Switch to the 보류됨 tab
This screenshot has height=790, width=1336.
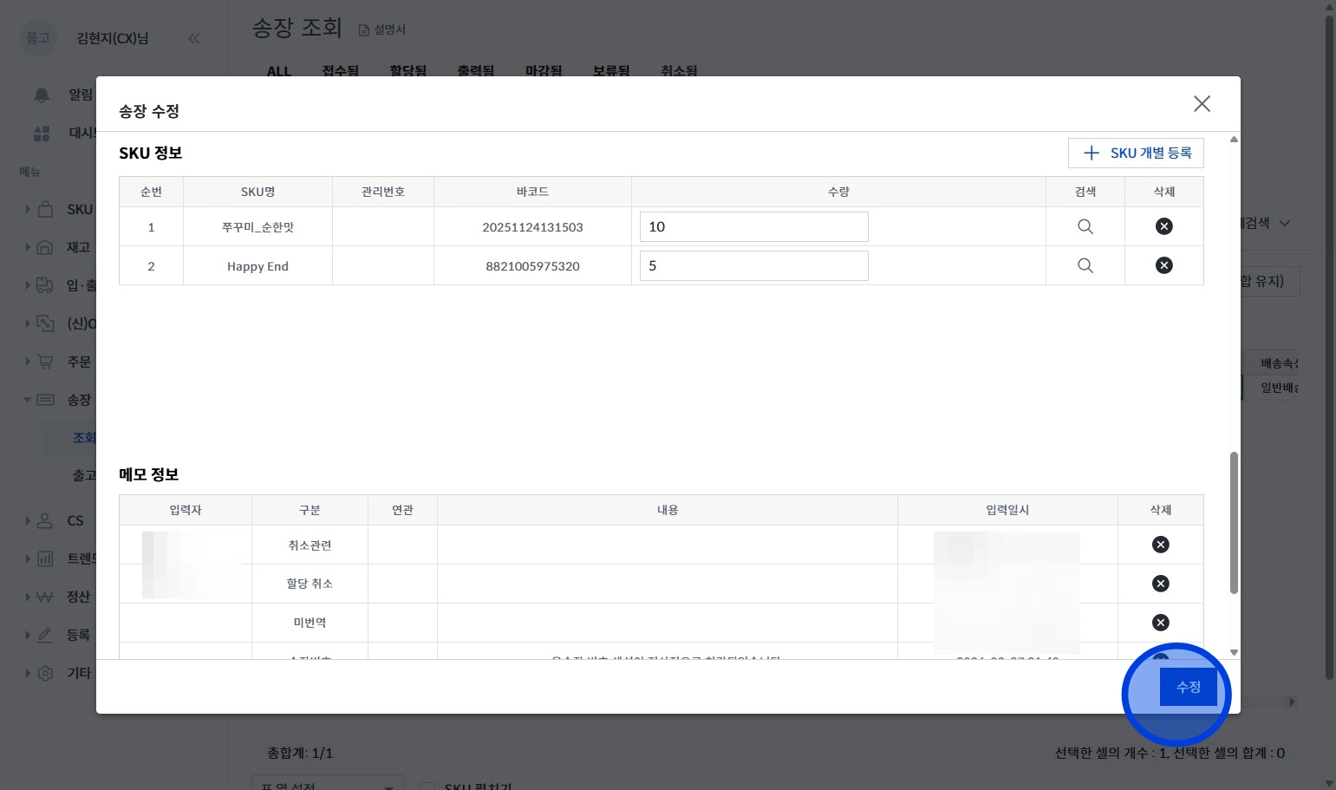click(611, 71)
